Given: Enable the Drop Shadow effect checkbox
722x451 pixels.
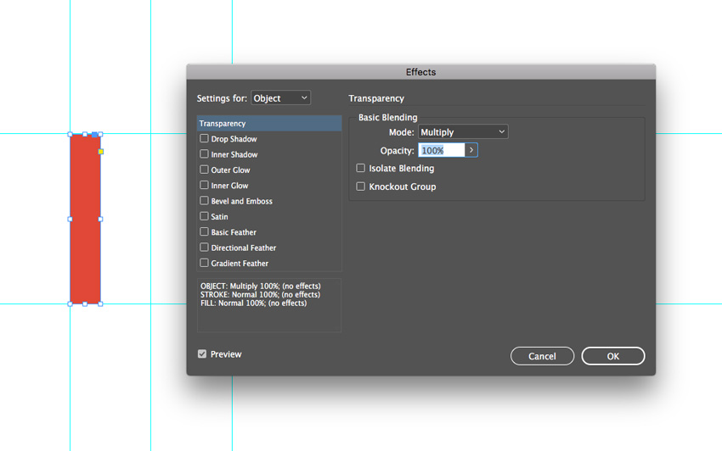Looking at the screenshot, I should [x=204, y=138].
